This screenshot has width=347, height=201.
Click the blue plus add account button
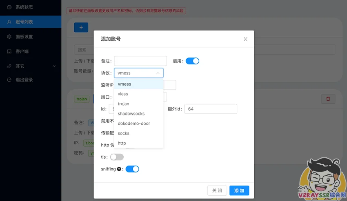pyautogui.click(x=81, y=27)
